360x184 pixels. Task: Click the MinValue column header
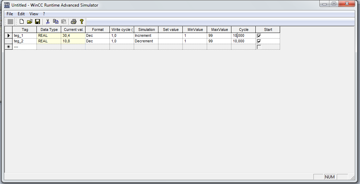pos(195,30)
